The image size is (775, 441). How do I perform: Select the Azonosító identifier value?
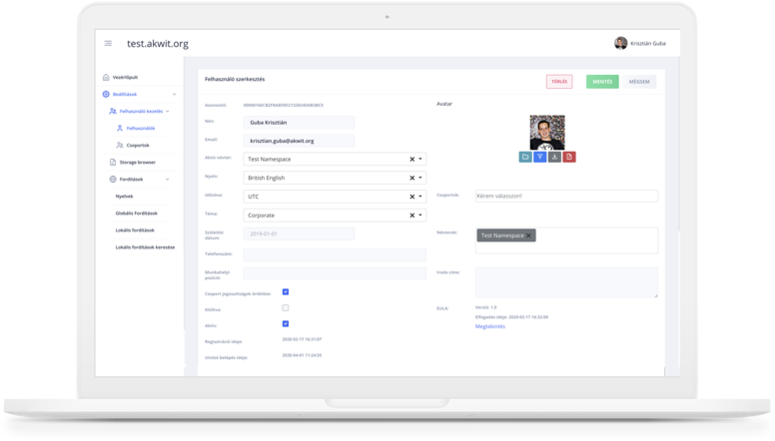[x=283, y=105]
